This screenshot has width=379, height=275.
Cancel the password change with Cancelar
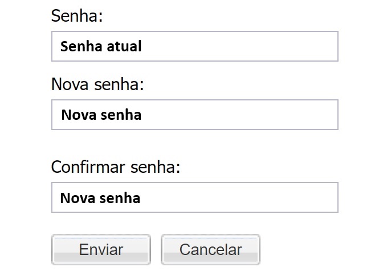(210, 249)
